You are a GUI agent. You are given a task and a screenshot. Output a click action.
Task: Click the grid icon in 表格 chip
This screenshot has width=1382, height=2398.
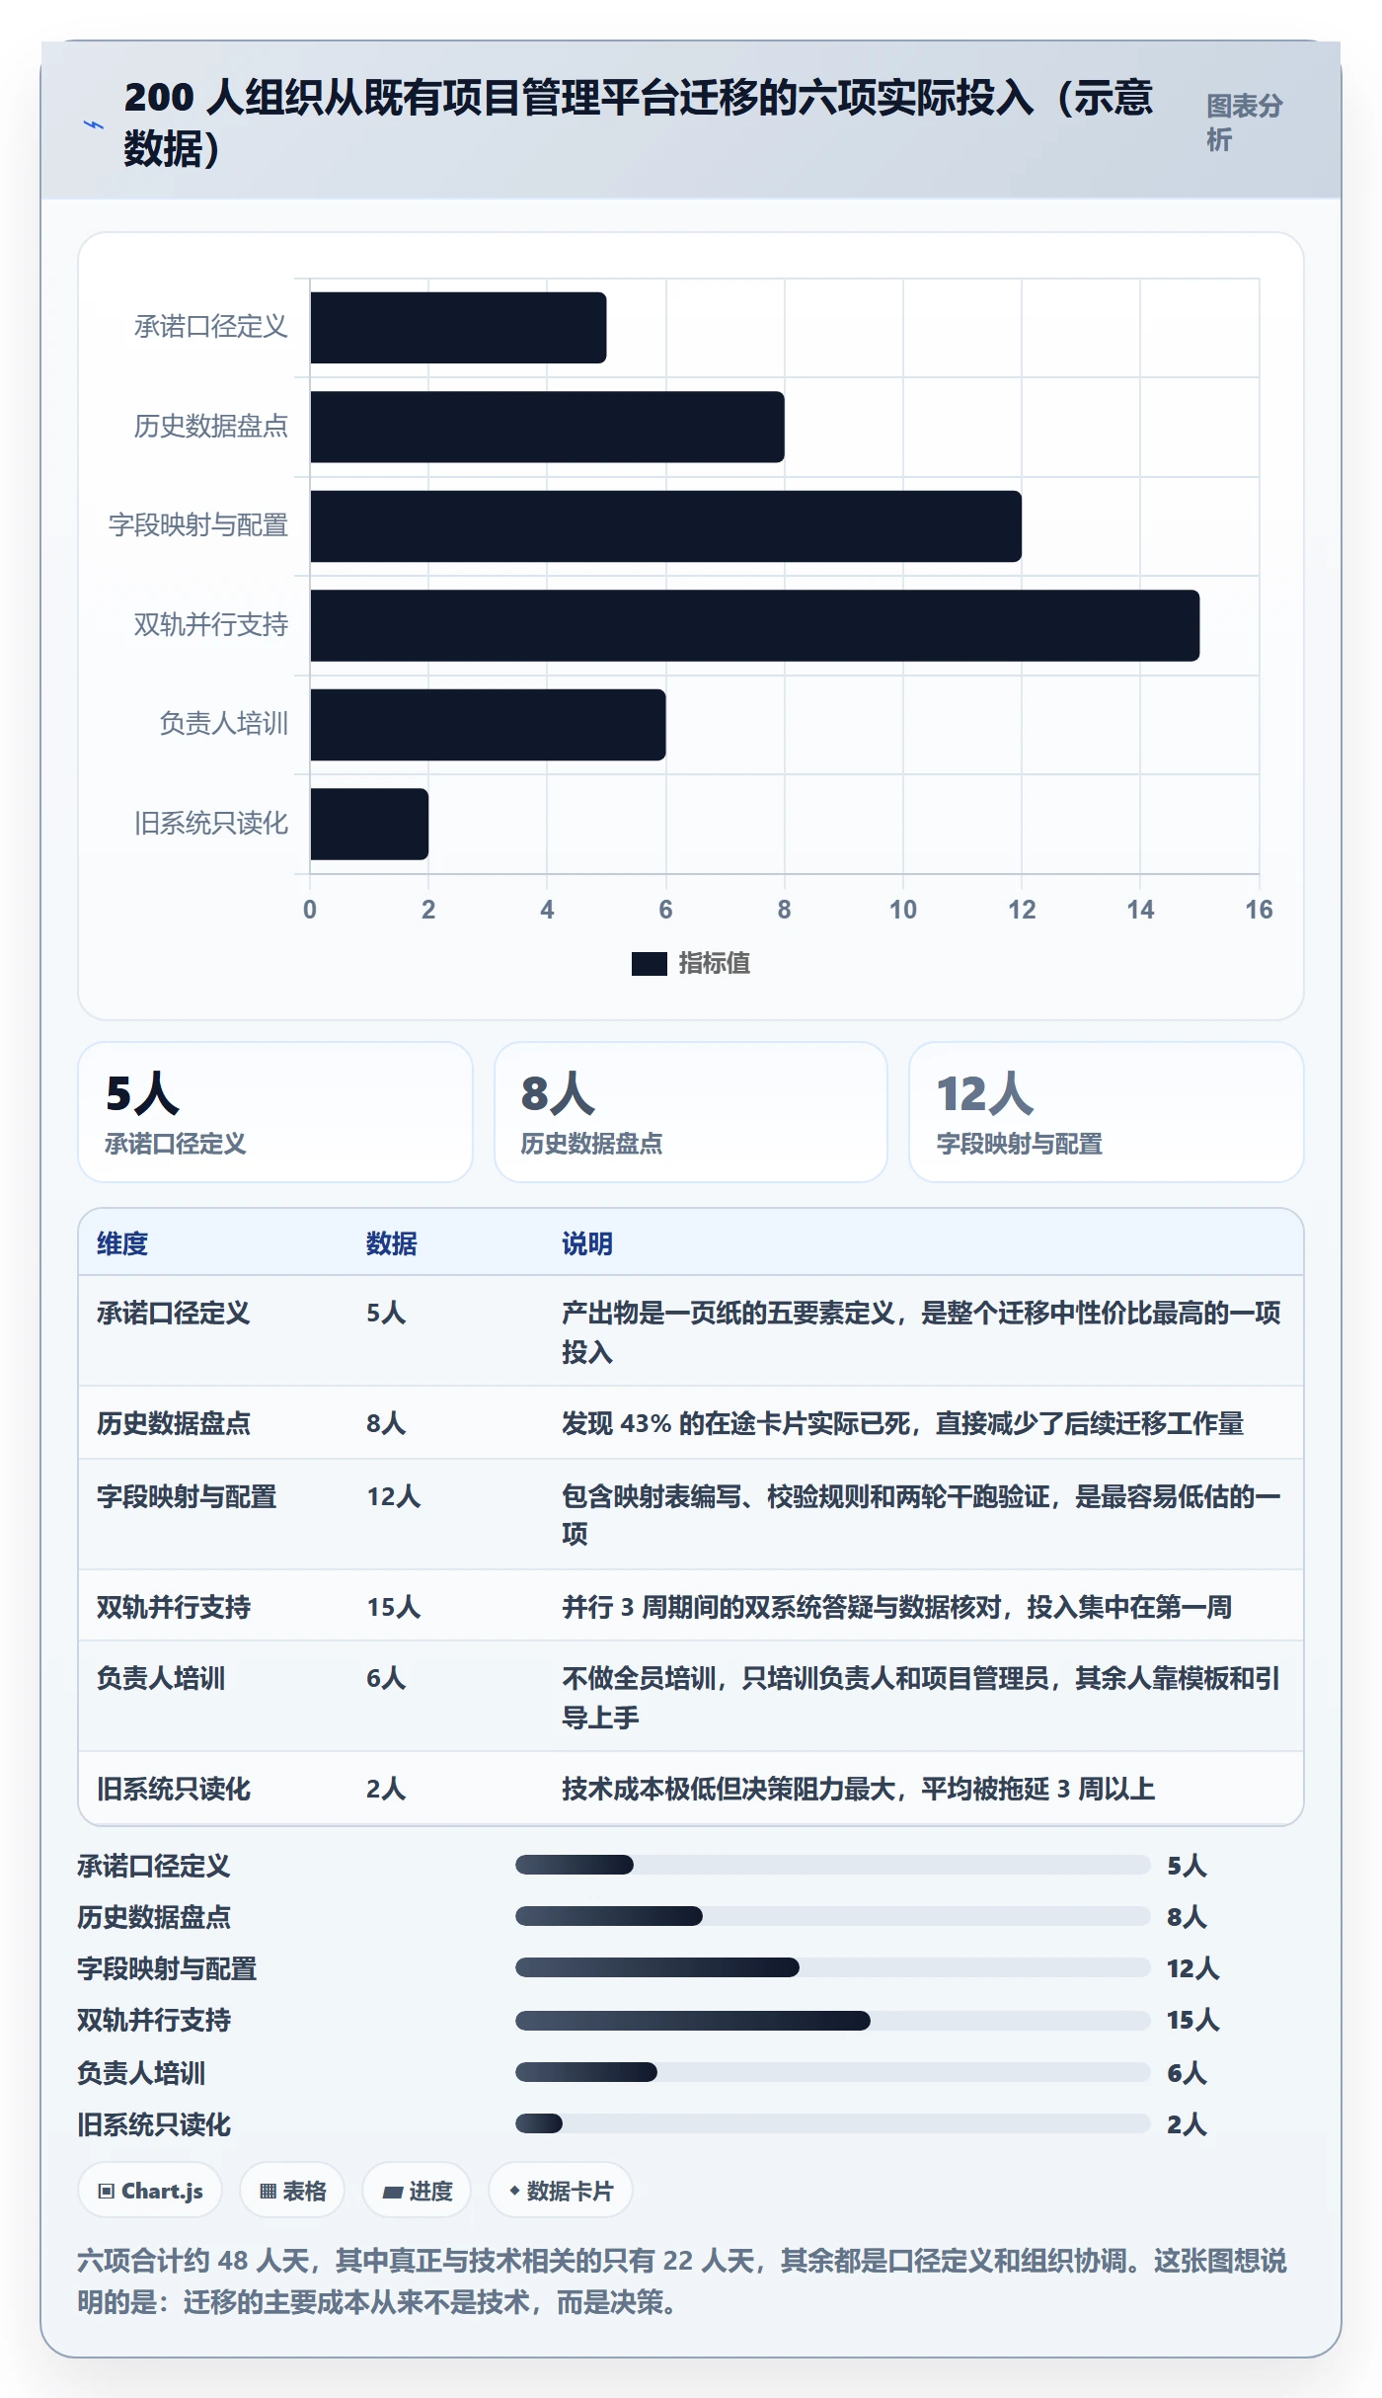tap(268, 2192)
